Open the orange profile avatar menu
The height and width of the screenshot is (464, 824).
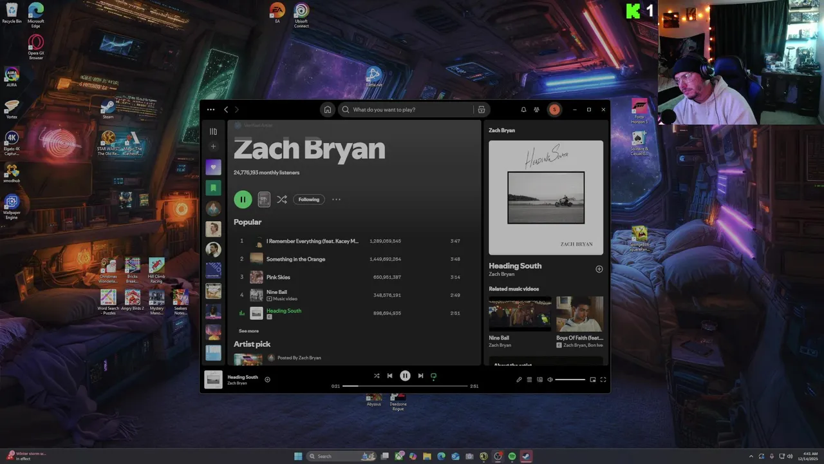pyautogui.click(x=554, y=110)
